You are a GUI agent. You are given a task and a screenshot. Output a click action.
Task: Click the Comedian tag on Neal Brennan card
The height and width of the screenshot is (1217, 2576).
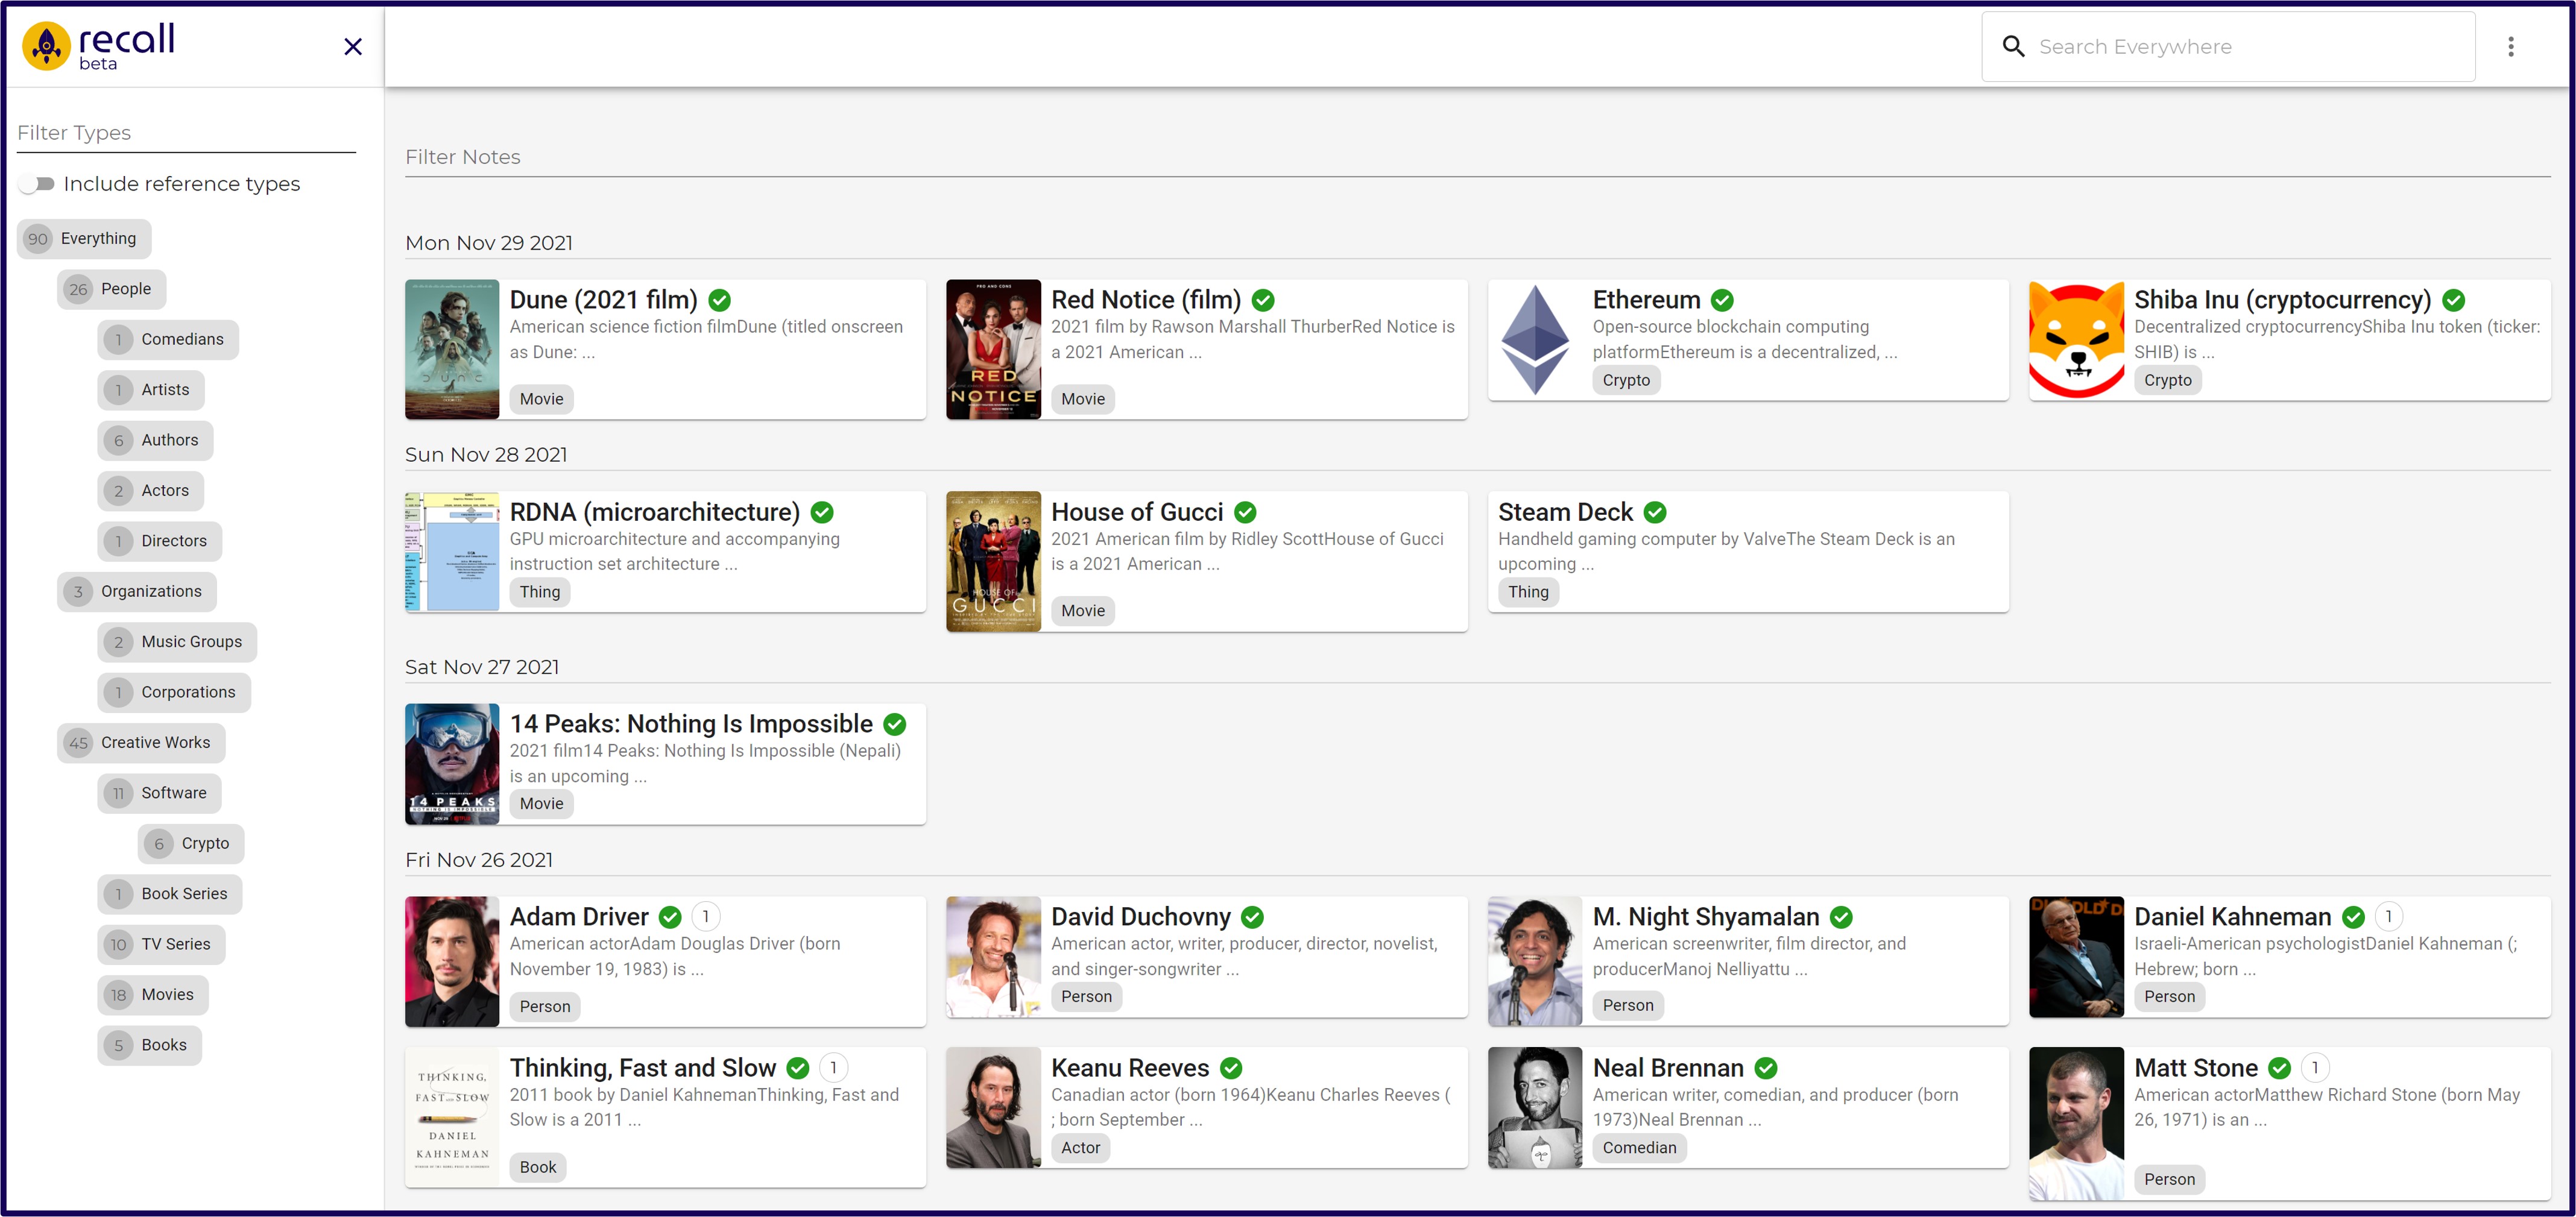[x=1640, y=1148]
